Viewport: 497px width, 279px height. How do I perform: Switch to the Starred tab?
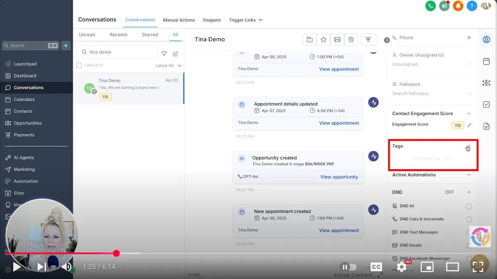coord(150,35)
